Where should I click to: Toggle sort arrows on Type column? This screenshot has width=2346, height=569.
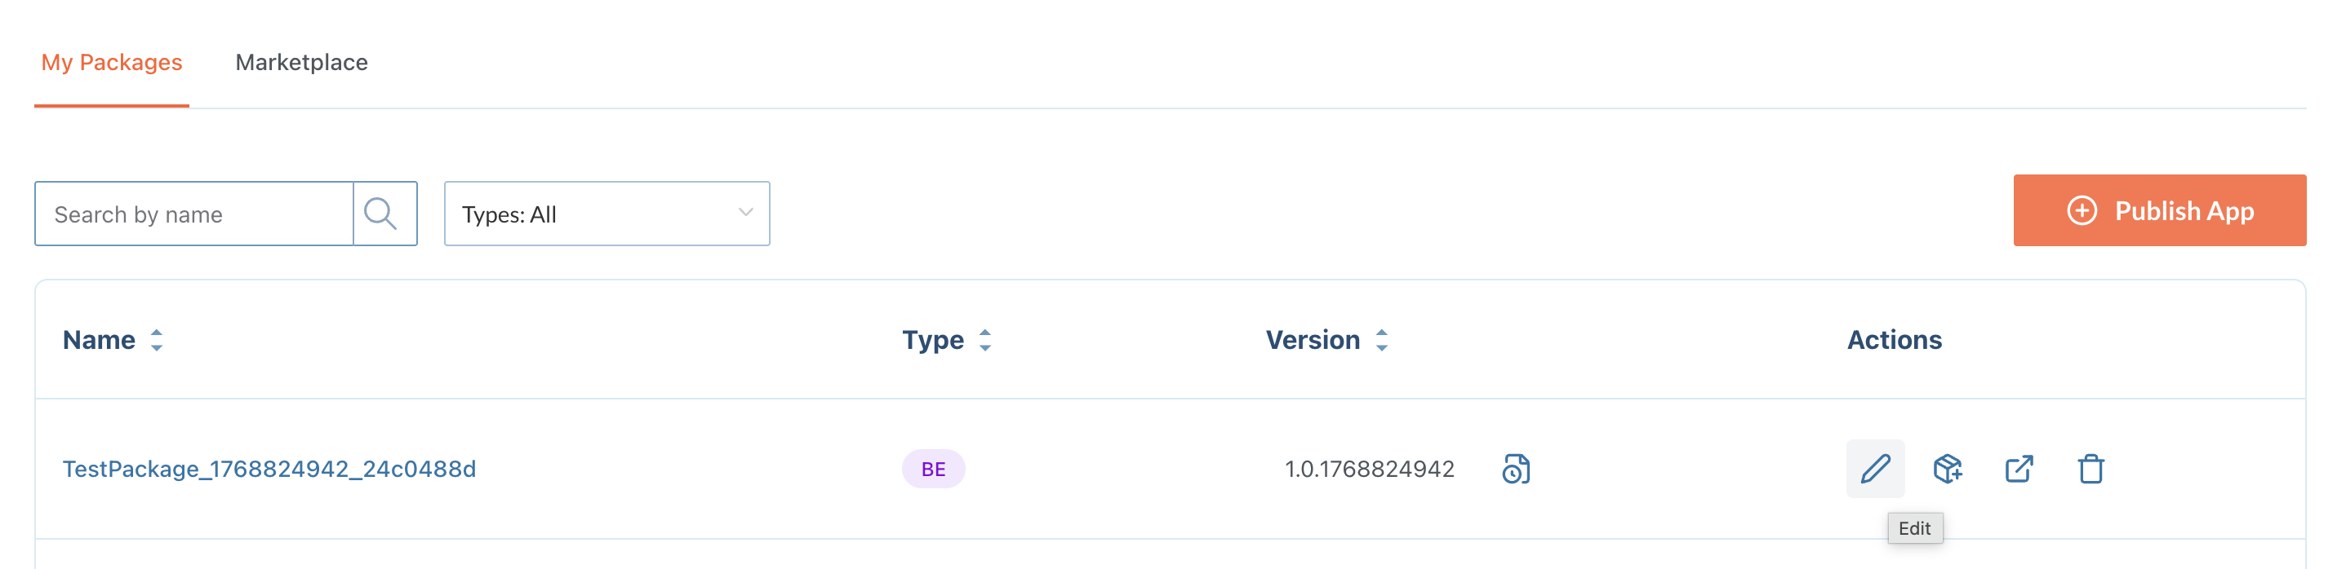(x=984, y=340)
